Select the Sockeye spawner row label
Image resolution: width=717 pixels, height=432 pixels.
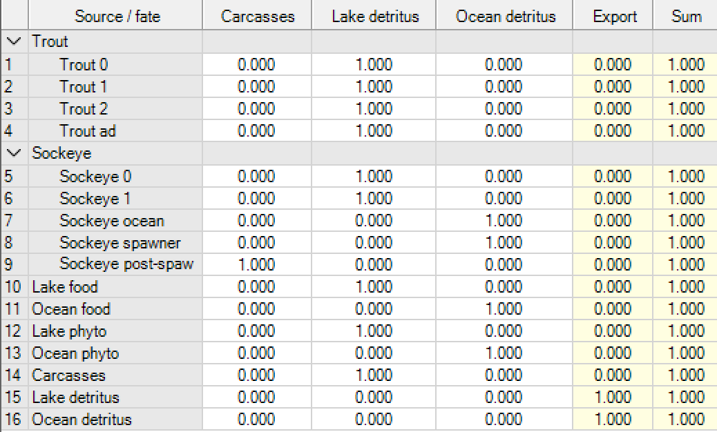click(x=119, y=243)
